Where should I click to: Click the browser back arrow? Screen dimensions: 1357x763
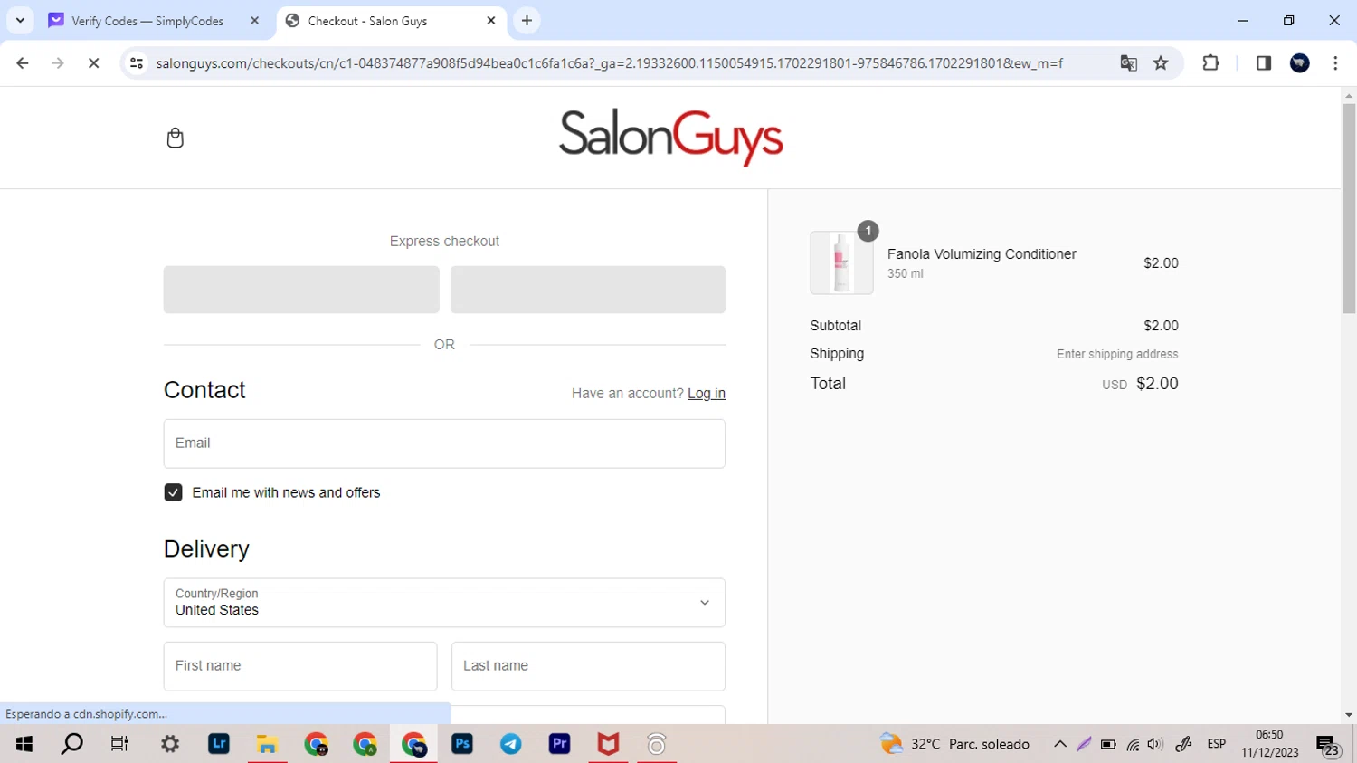point(23,63)
